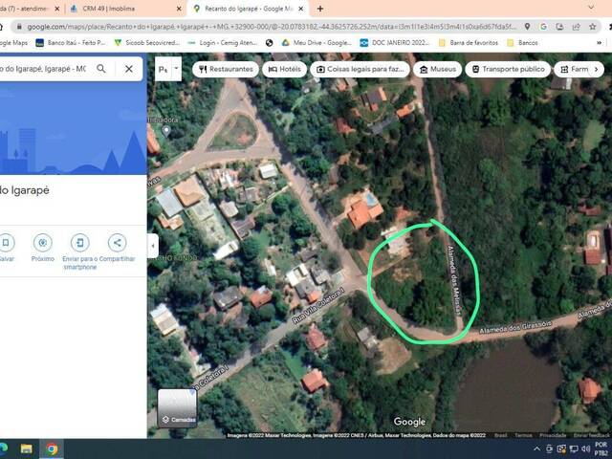Show more category chips with arrow

pos(596,69)
